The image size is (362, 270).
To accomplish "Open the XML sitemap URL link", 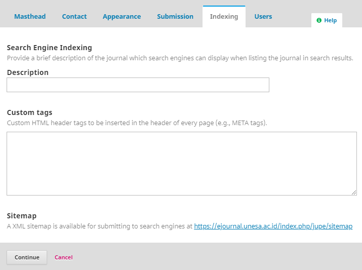I will [273, 226].
